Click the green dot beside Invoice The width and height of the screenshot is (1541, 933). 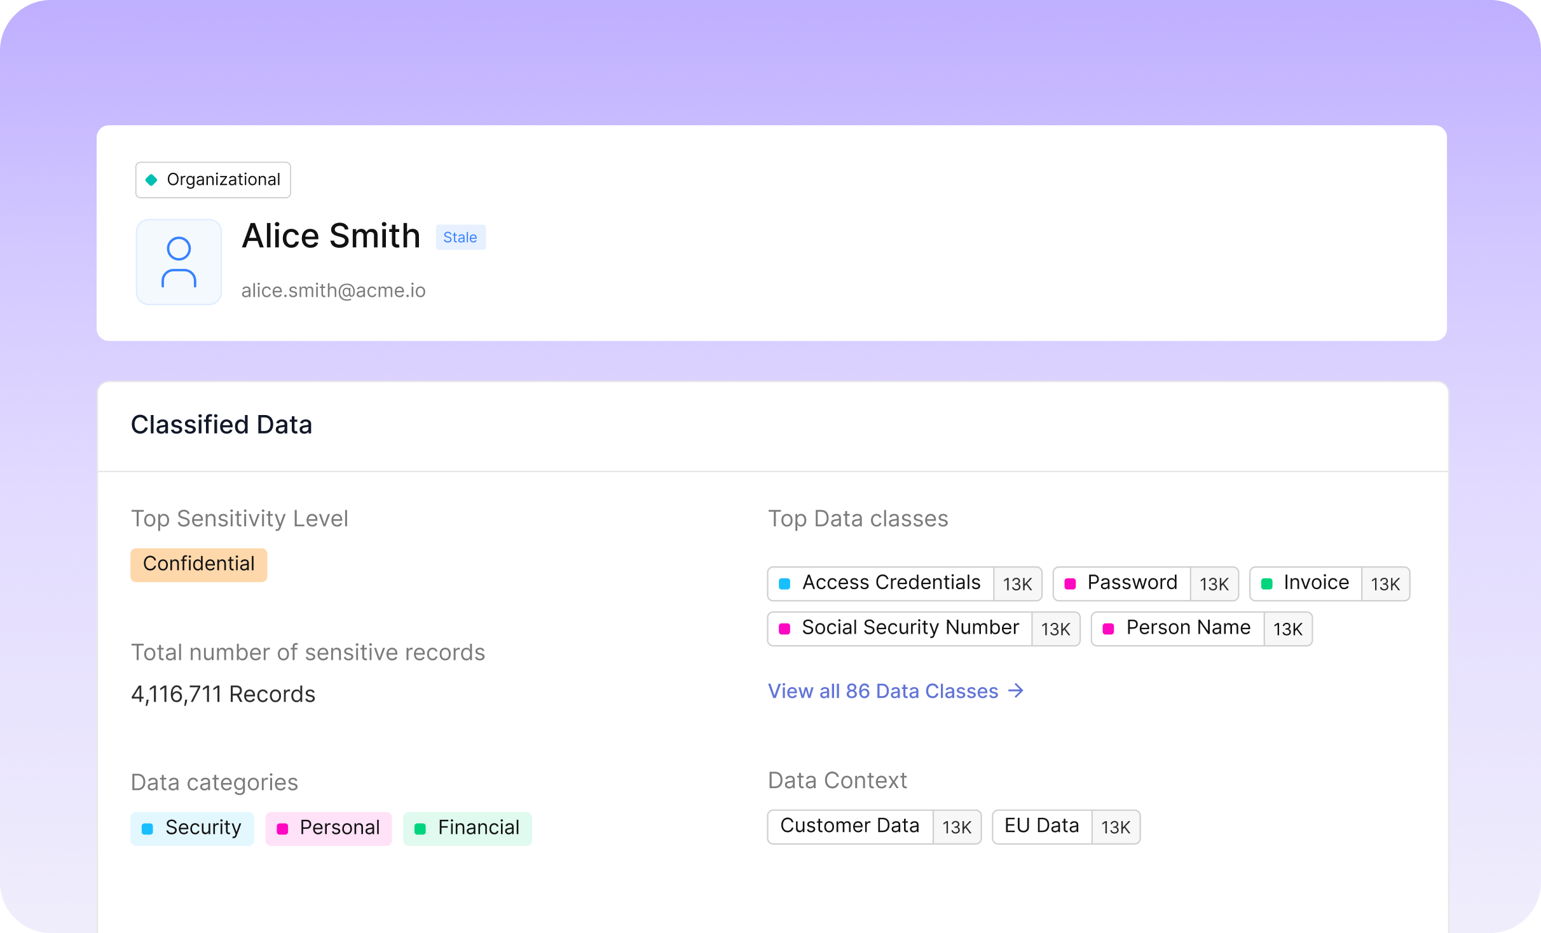1266,583
